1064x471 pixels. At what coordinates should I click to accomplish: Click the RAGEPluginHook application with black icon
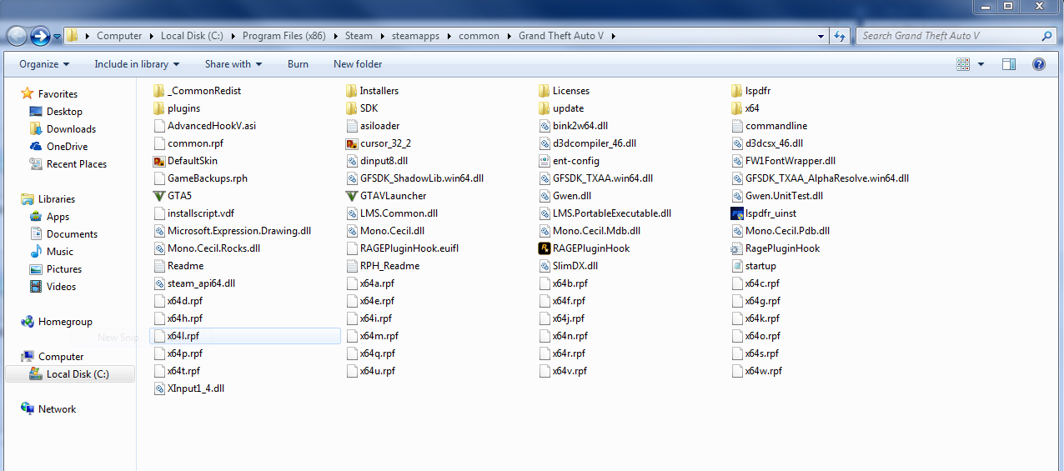(x=545, y=248)
